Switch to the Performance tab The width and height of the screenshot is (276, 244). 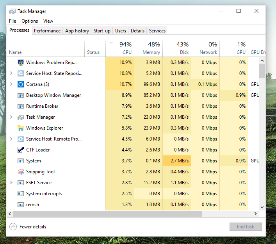coord(47,31)
